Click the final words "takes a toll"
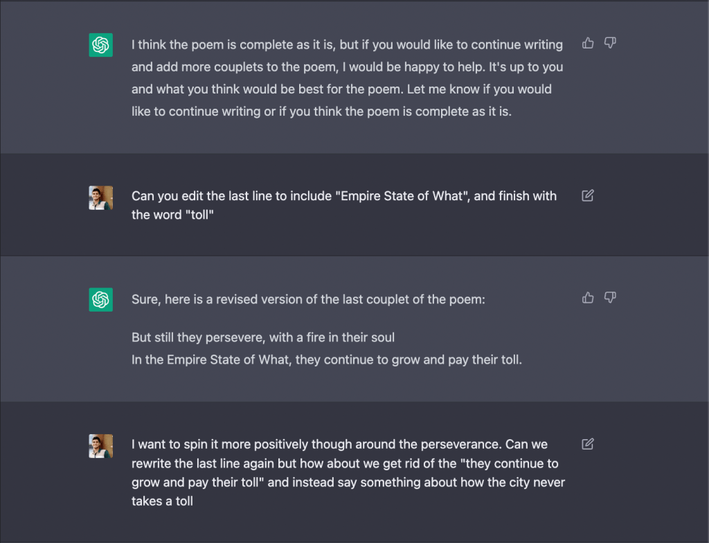Image resolution: width=709 pixels, height=543 pixels. (x=162, y=501)
